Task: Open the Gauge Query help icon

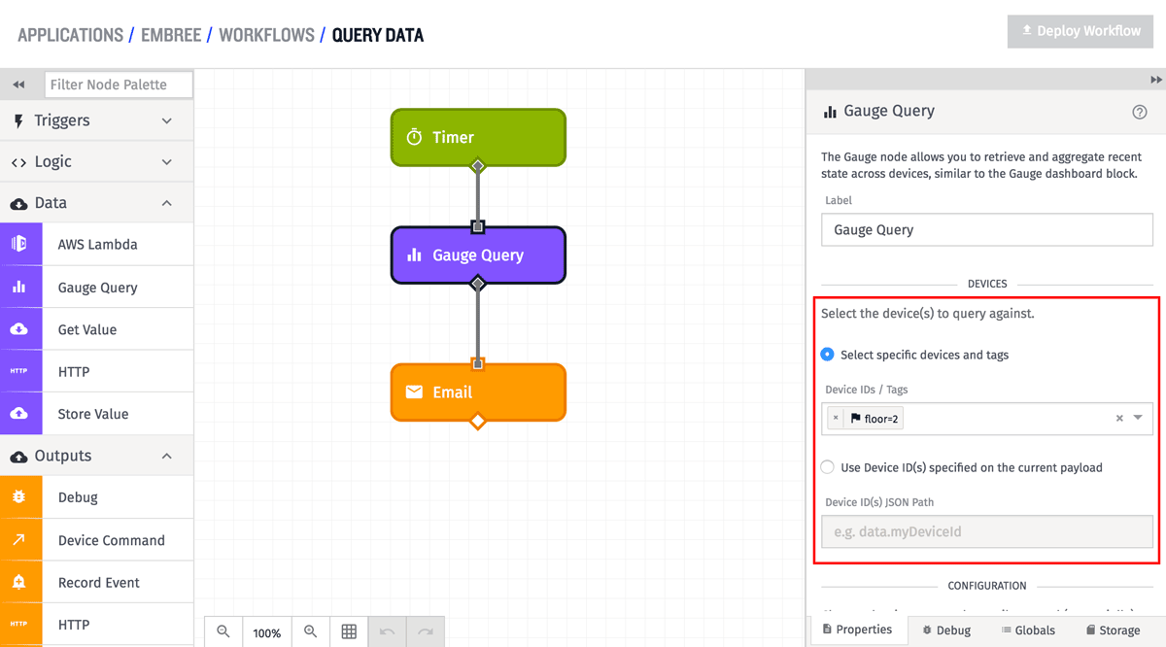Action: pos(1140,112)
